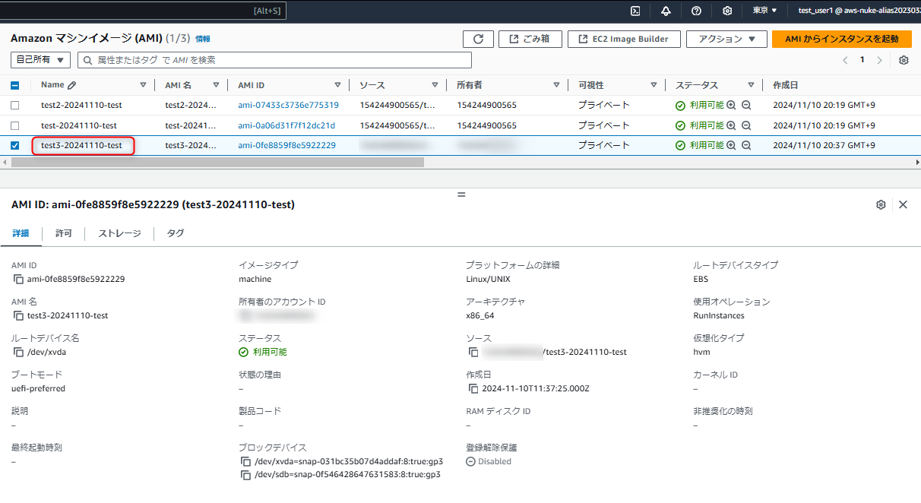Open the notifications bell icon
Screen dimensions: 921x503
coord(666,11)
